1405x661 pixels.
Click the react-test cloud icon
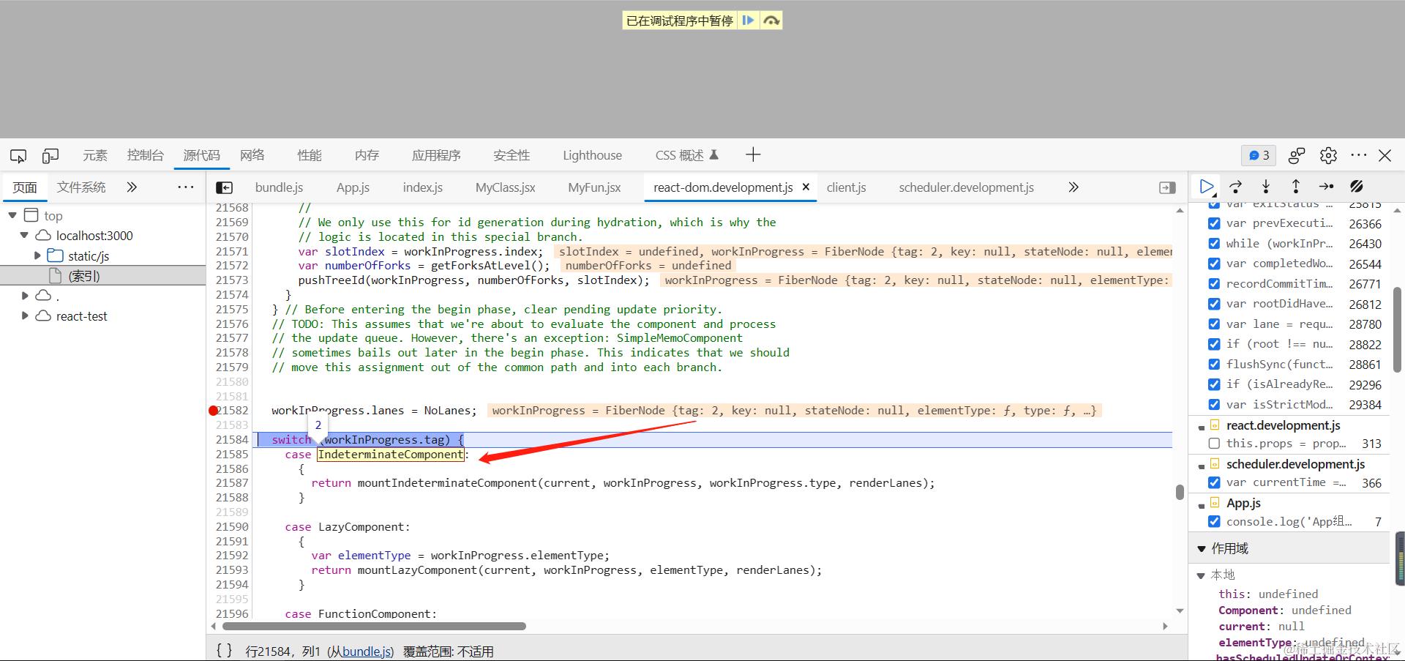tap(43, 315)
